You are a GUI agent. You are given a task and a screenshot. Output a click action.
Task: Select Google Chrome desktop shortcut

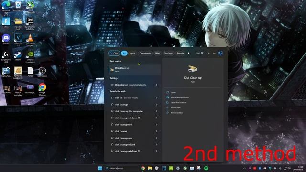pos(42,89)
